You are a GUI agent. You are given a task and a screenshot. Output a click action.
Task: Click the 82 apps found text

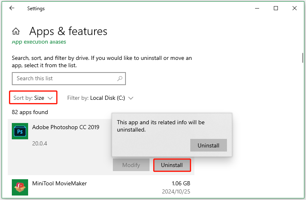(x=30, y=112)
